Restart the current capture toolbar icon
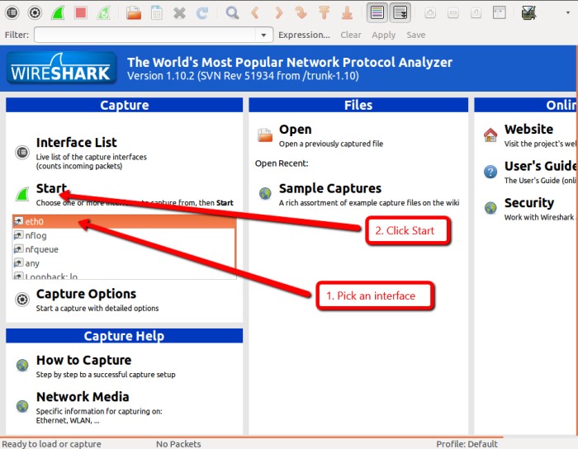Screen dimensions: 578x449 (104, 13)
